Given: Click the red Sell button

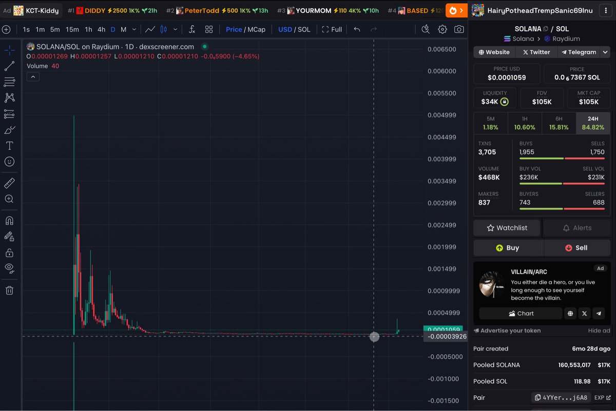Looking at the screenshot, I should click(576, 247).
